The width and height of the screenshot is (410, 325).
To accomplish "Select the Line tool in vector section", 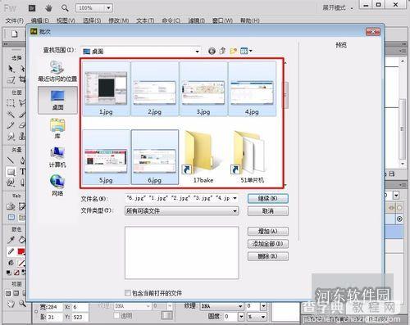I will [11, 160].
